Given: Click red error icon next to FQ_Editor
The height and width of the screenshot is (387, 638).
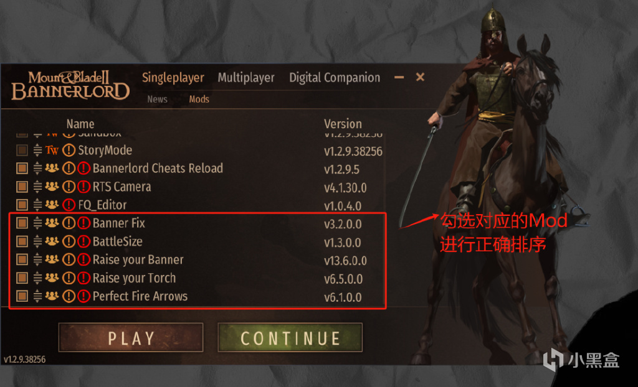Looking at the screenshot, I should click(69, 205).
